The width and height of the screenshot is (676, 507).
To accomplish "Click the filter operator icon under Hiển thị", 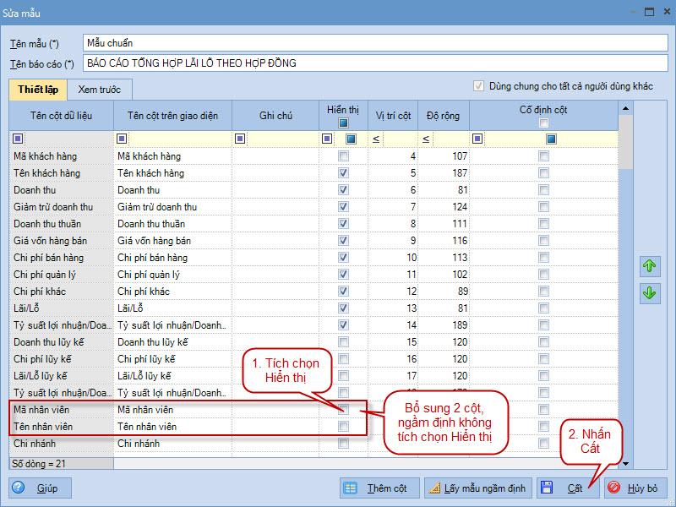I will pos(327,139).
